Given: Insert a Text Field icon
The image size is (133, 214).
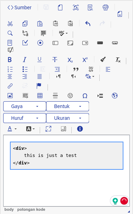Looking at the screenshot, I should tap(55, 43).
